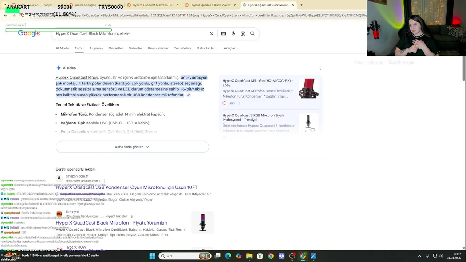This screenshot has width=466, height=262.
Task: Click the Windows taskbar search box
Action: [x=185, y=256]
